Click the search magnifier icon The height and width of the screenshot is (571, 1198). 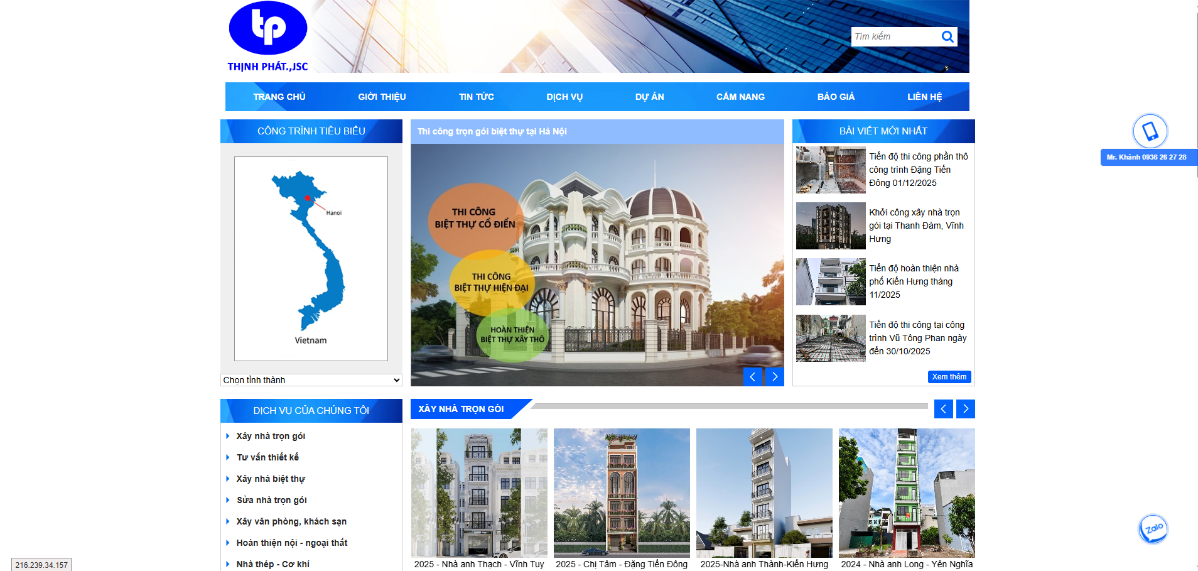tap(947, 37)
